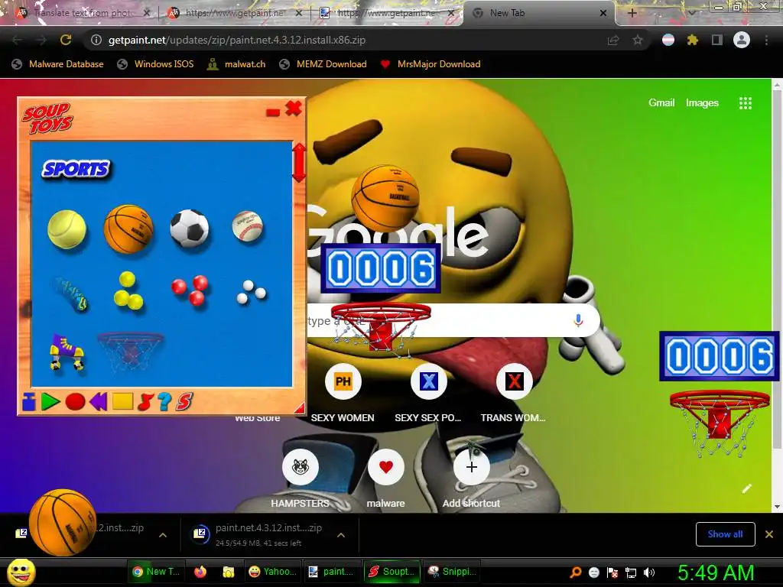Screen dimensions: 783x587
Task: Open MEMZ Download bookmark
Action: 323,64
